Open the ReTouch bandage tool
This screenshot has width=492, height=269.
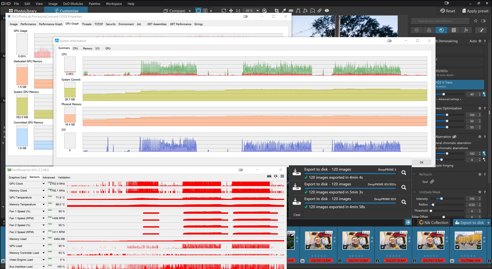pyautogui.click(x=432, y=182)
